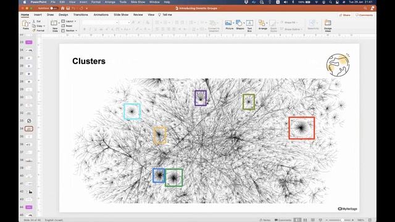Viewport: 395px width, 222px height.
Task: Open the Shapes gallery
Action: 239,25
